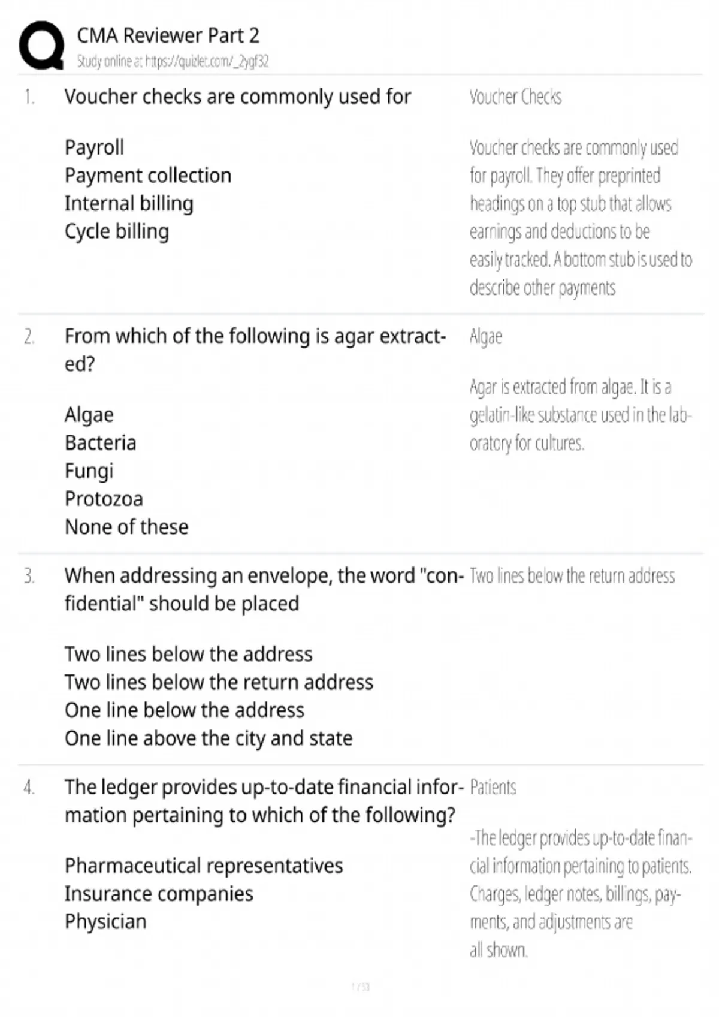
Task: Click the CMA Reviewer Part 2 title
Action: click(168, 35)
